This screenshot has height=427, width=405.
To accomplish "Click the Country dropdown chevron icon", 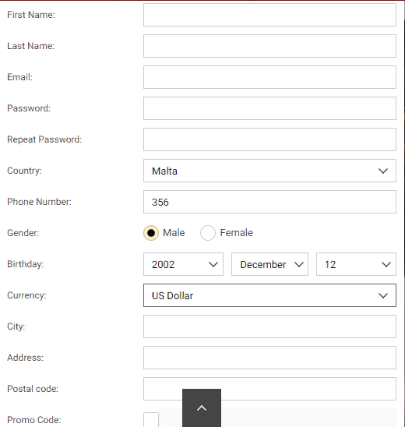I will coord(383,171).
